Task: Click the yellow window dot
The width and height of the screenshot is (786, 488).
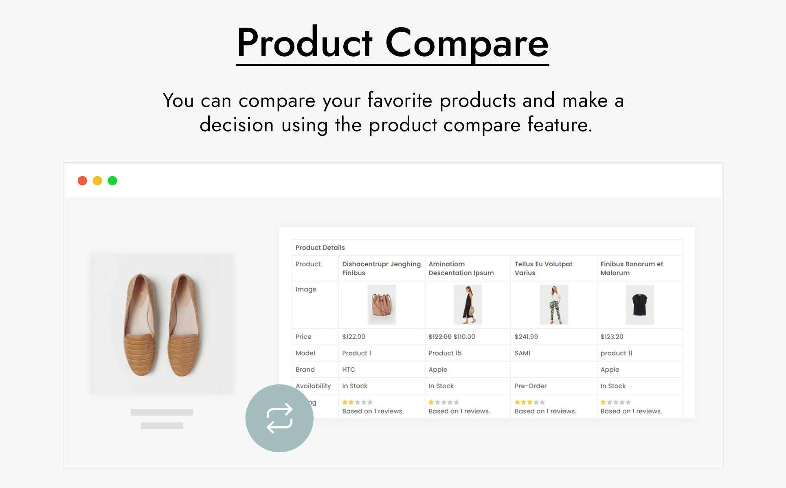Action: (x=97, y=181)
